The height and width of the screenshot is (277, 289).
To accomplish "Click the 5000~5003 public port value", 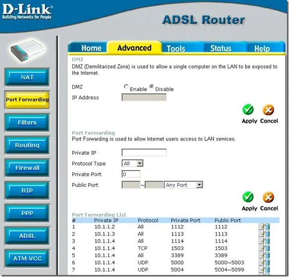I will pos(229,263).
